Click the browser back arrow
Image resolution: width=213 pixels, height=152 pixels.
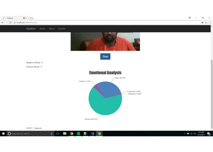click(2, 23)
